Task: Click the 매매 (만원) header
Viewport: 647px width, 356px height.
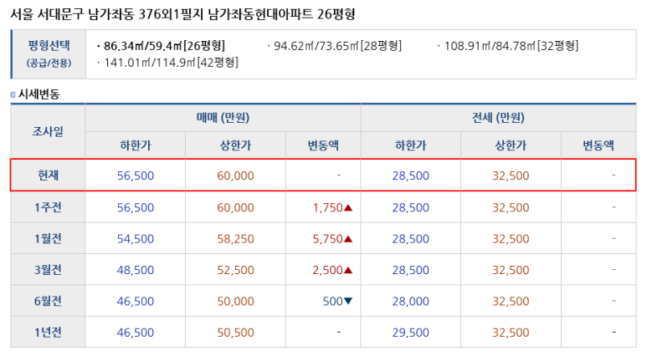Action: [x=223, y=118]
